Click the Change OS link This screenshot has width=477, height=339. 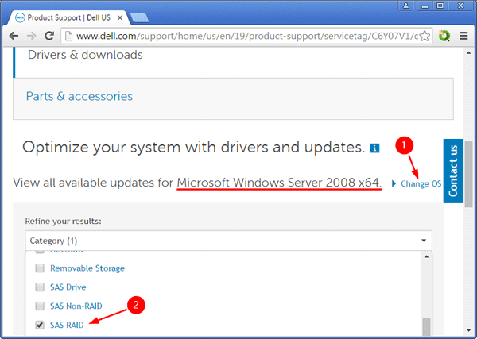(420, 184)
